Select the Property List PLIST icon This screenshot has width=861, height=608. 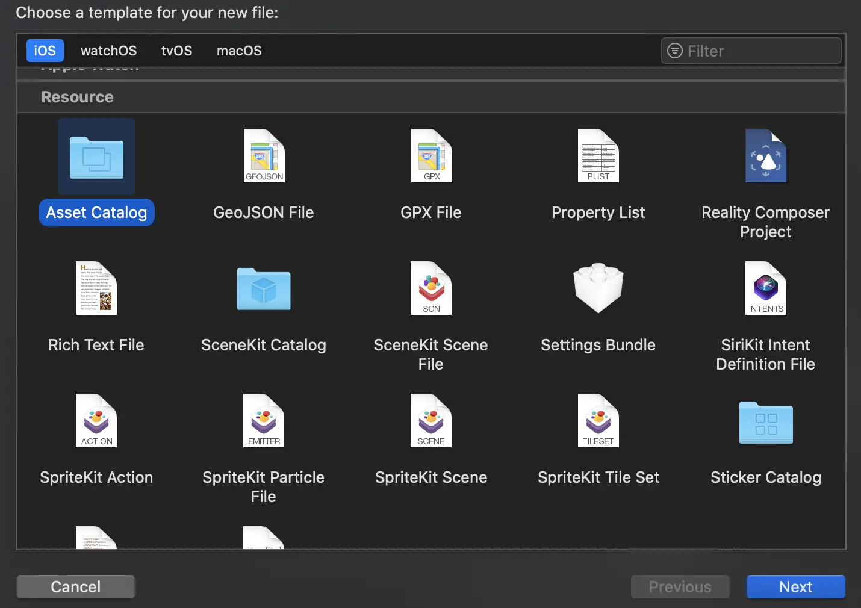[598, 156]
